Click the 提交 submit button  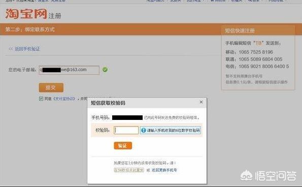[x=51, y=87]
